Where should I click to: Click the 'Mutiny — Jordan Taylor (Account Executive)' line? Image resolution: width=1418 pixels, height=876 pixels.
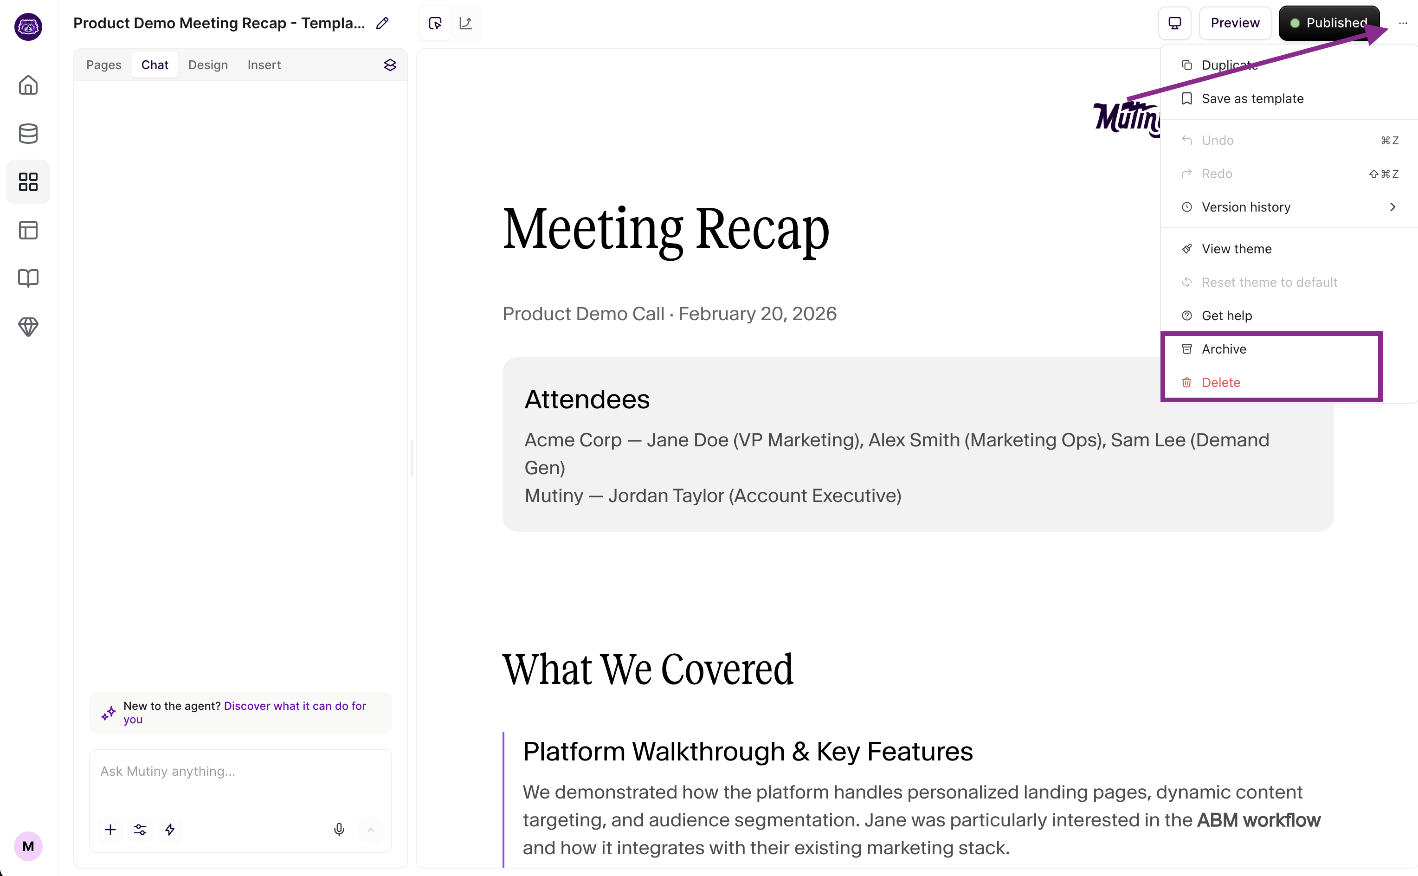tap(712, 496)
